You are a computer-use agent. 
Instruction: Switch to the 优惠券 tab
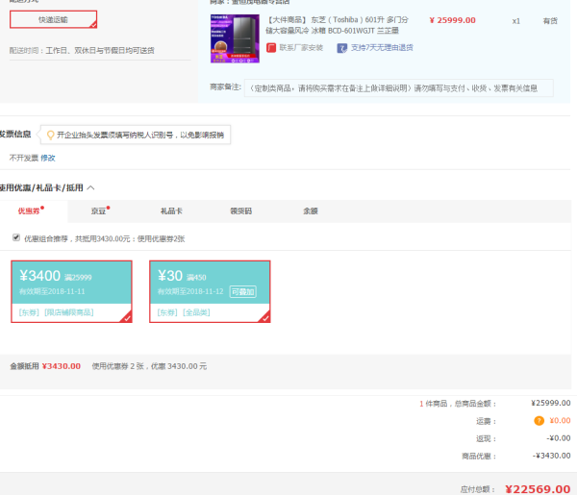tap(31, 210)
